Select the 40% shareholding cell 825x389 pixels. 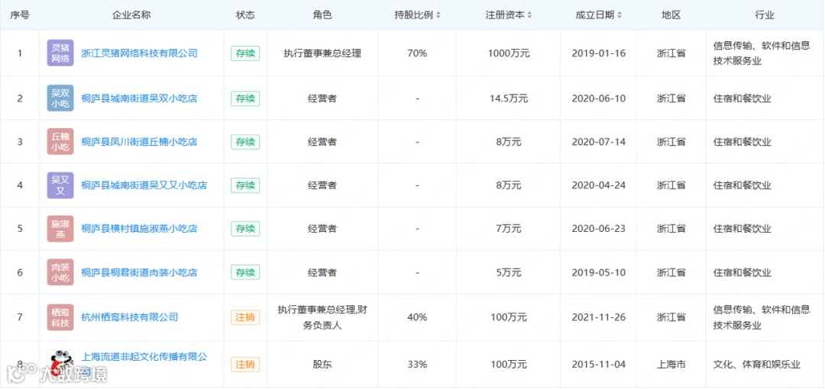click(417, 317)
